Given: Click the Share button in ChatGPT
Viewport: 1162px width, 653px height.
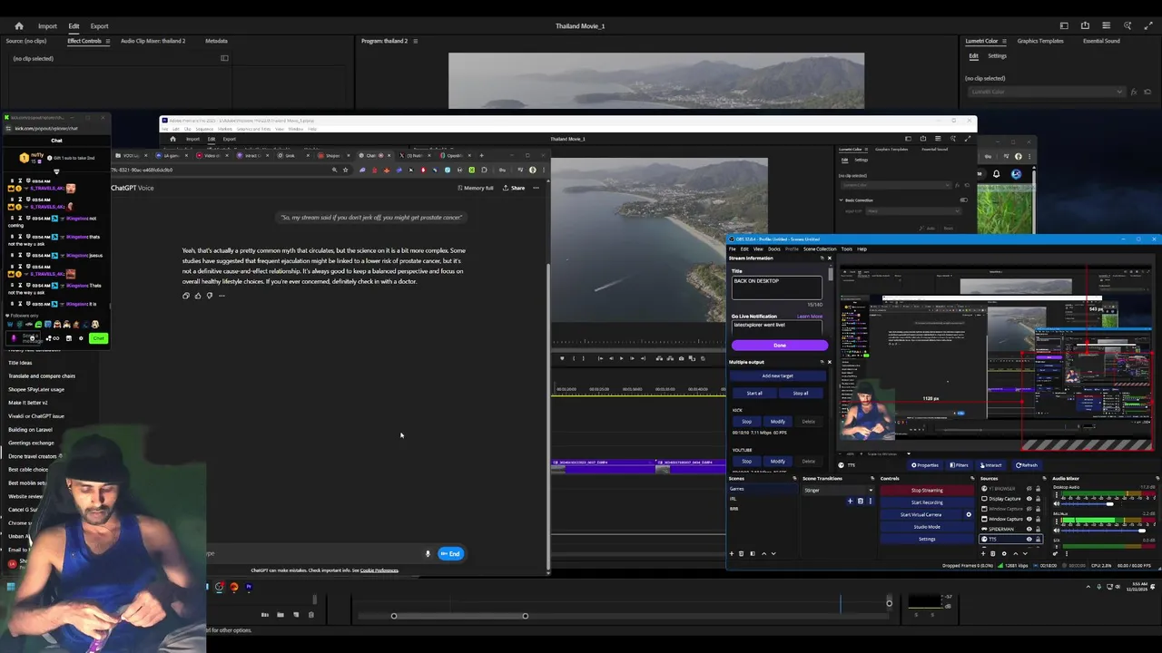Looking at the screenshot, I should (513, 188).
